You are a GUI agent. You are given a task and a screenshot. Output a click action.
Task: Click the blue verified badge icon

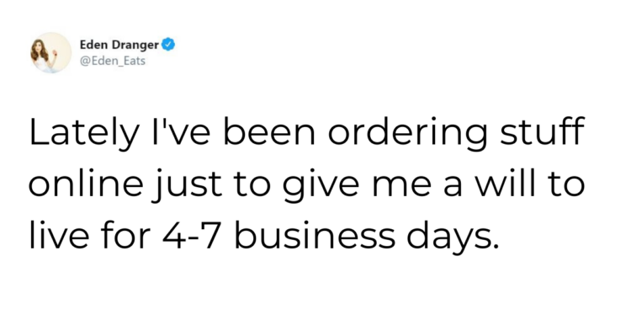(x=168, y=45)
